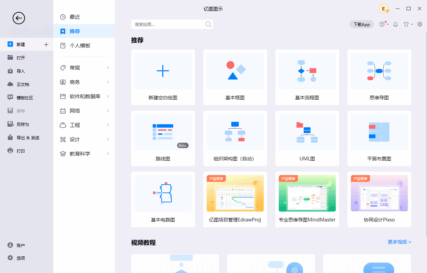427x273 pixels.
Task: Open the notification bell icon
Action: click(396, 24)
